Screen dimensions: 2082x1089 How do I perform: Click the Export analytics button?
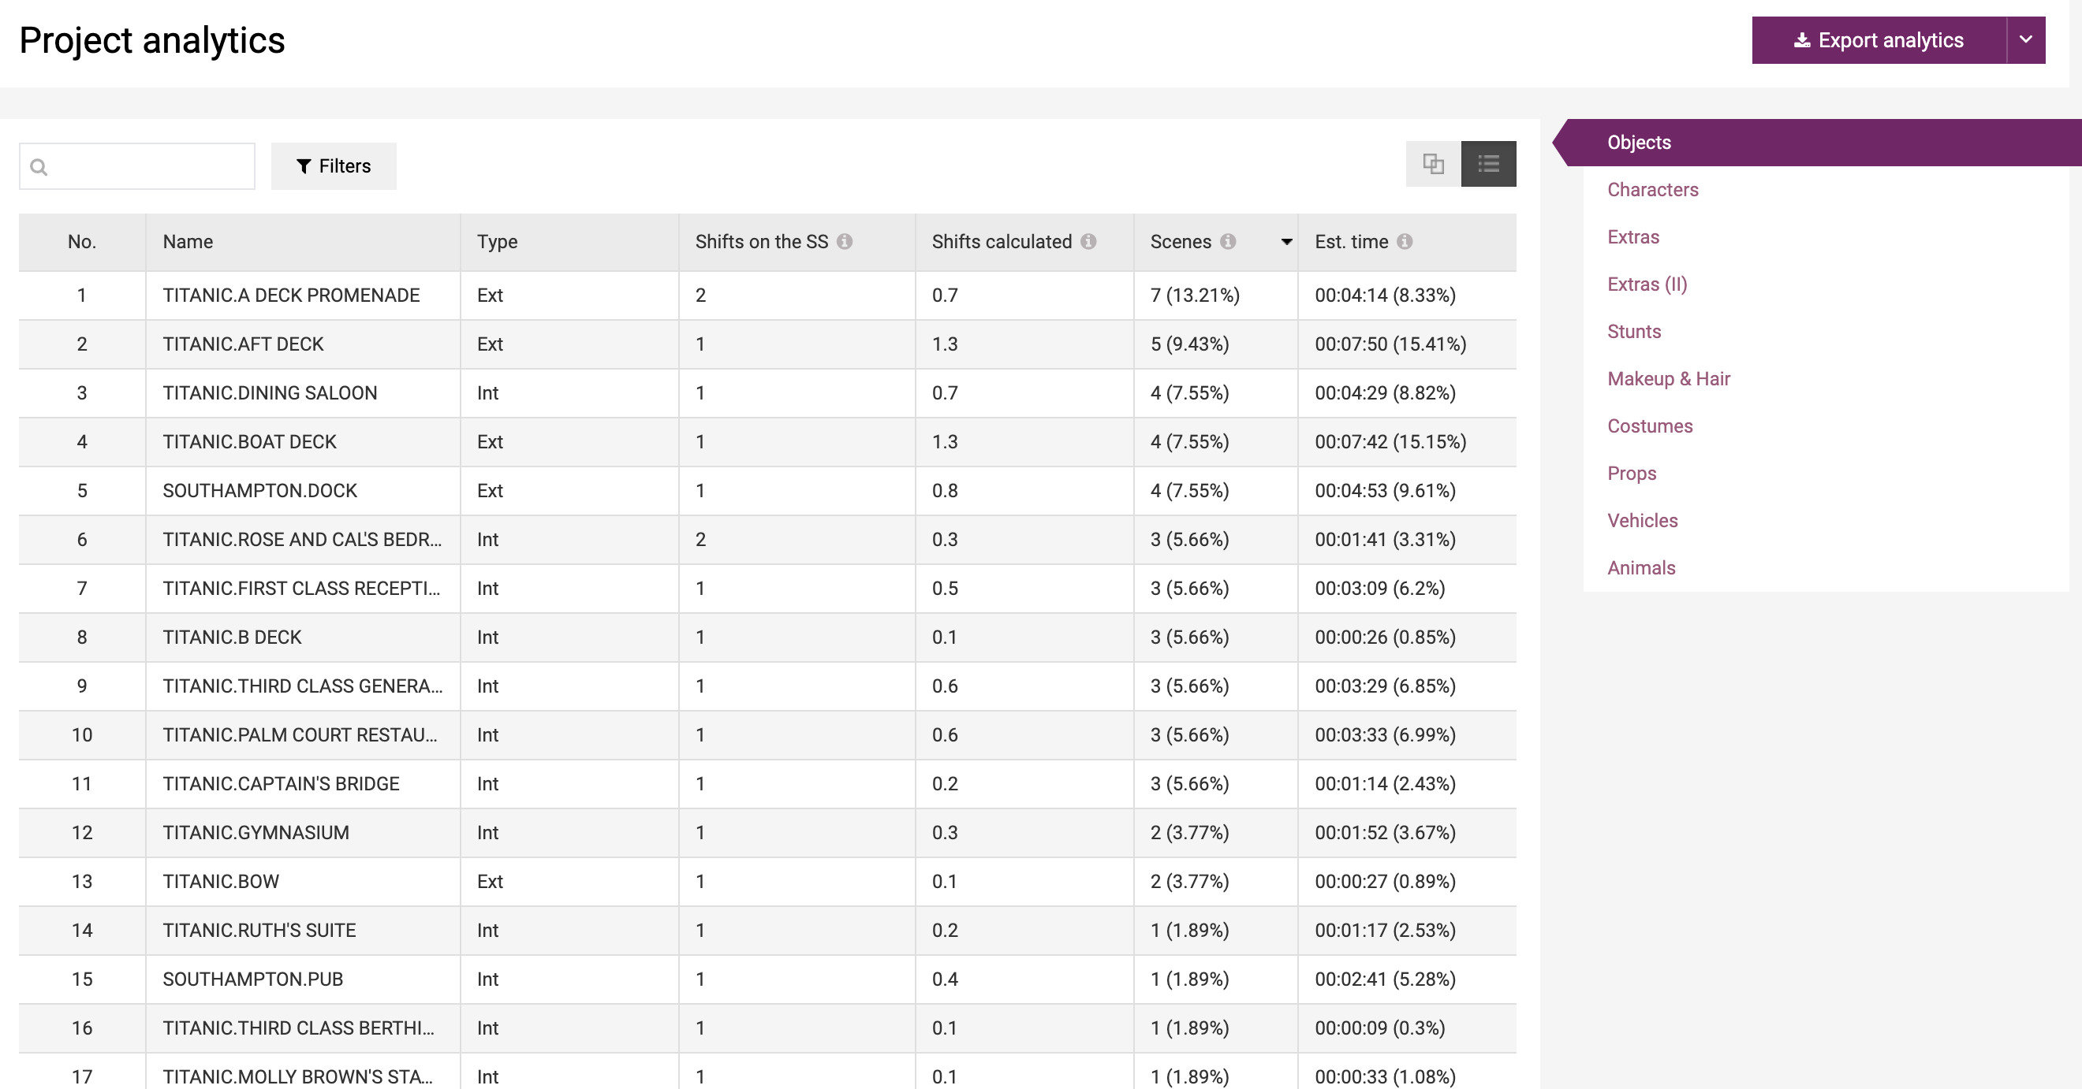1879,40
